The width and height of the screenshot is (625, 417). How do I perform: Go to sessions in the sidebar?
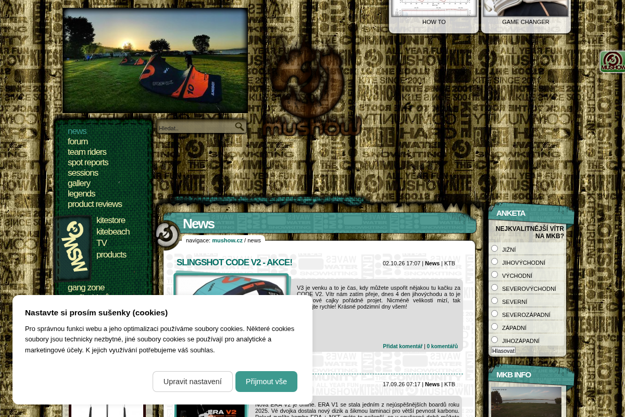[x=83, y=173]
